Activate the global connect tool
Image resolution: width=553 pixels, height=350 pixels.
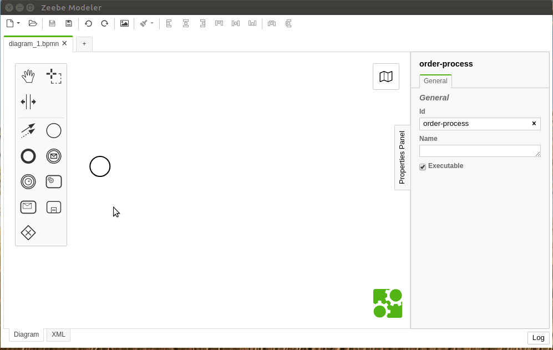pos(28,130)
